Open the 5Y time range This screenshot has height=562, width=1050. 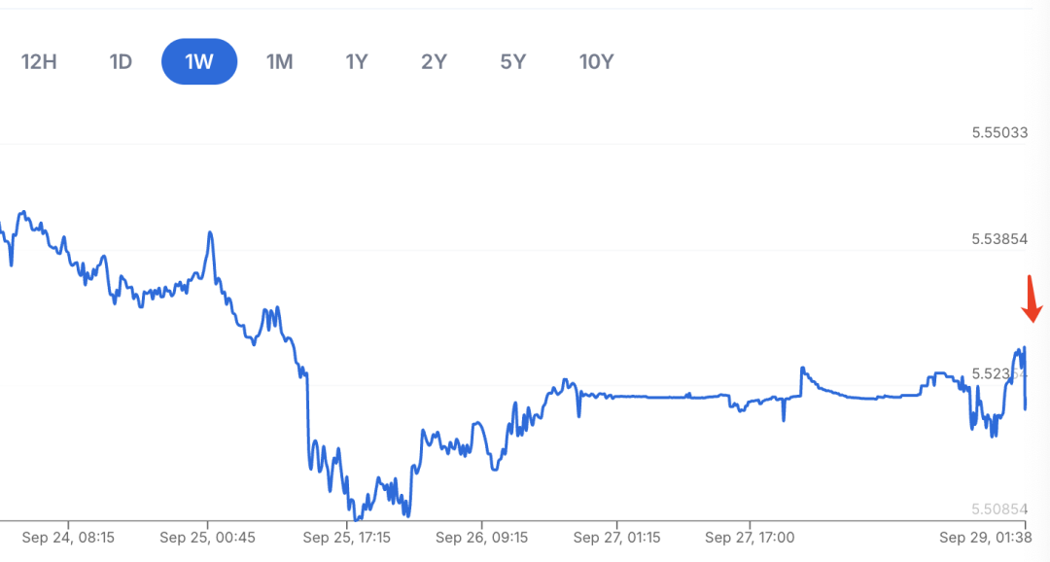click(513, 62)
